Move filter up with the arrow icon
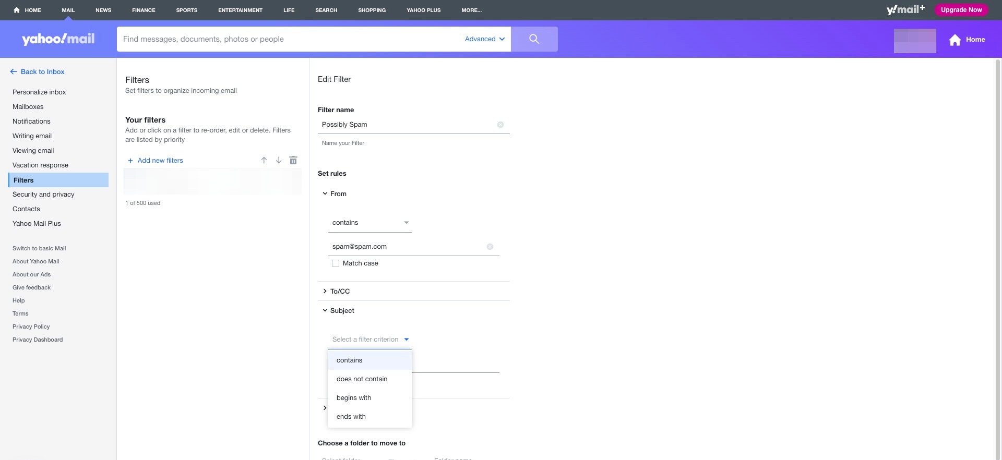Screen dimensions: 1002x460 (264, 161)
